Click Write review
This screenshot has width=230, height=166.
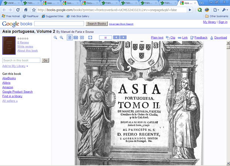pos(25,47)
